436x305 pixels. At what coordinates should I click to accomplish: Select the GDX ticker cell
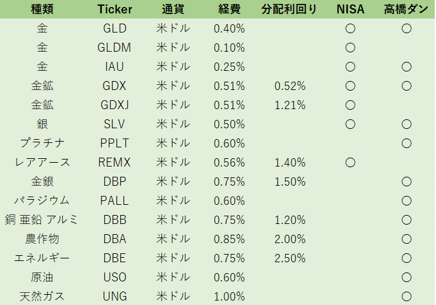tap(114, 86)
